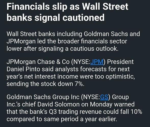Click the Goldman Sachs Group Inc paragraph

point(74,108)
